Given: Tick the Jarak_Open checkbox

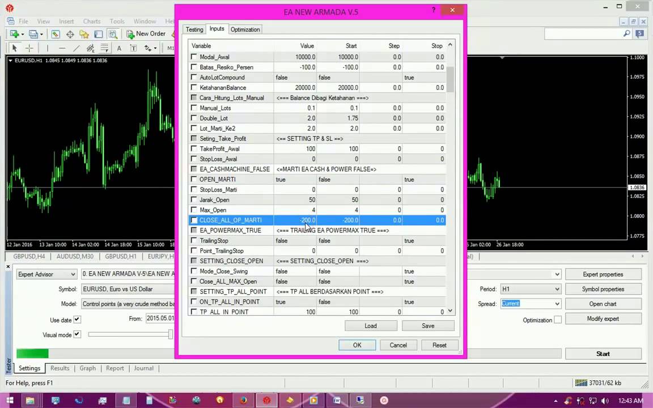Looking at the screenshot, I should pos(194,199).
